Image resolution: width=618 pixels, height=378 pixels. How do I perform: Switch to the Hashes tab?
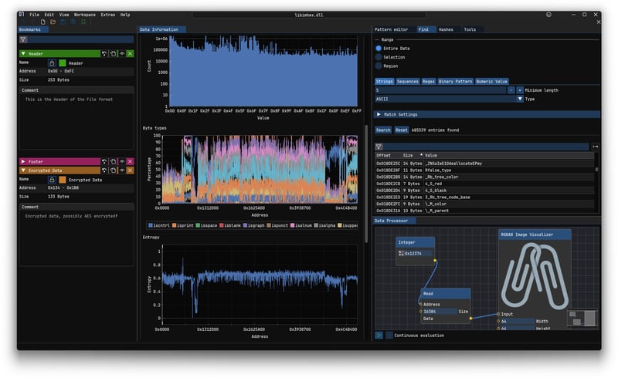446,29
